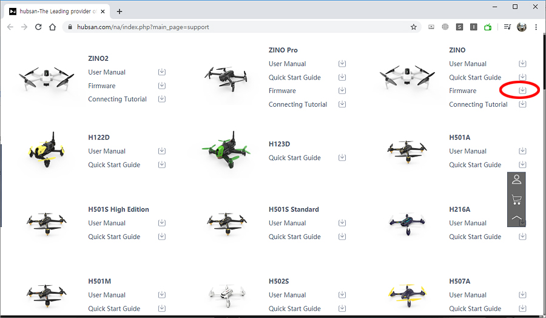Download ZINO2 Firmware via its icon

162,86
